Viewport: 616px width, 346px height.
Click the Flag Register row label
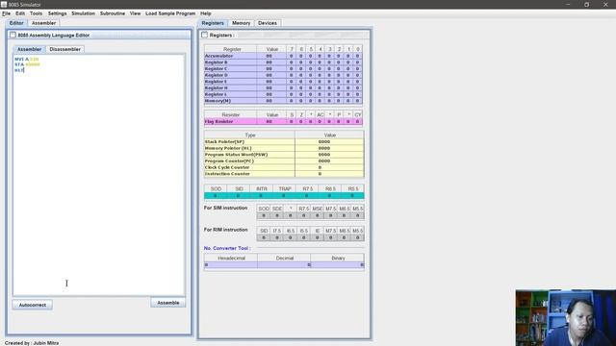click(x=230, y=122)
